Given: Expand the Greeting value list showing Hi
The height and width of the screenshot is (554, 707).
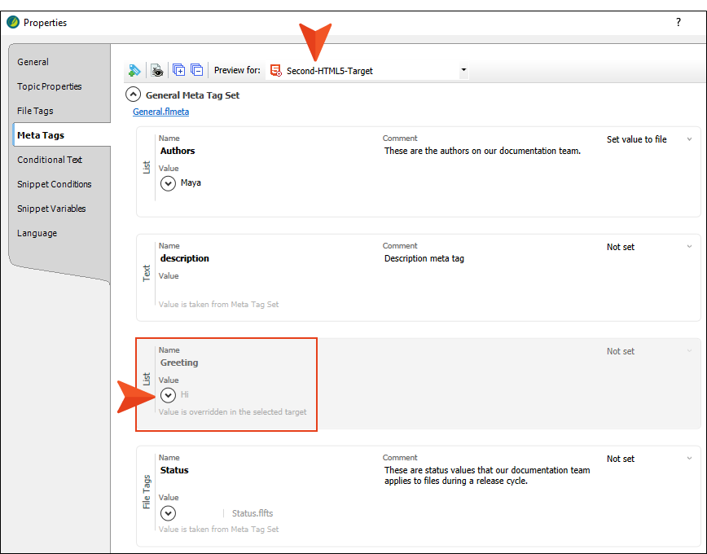Looking at the screenshot, I should click(x=168, y=395).
